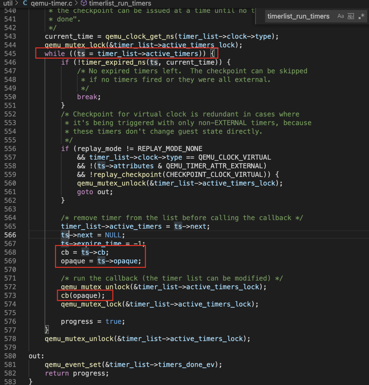Click line number 580
The height and width of the screenshot is (385, 369).
click(10, 356)
